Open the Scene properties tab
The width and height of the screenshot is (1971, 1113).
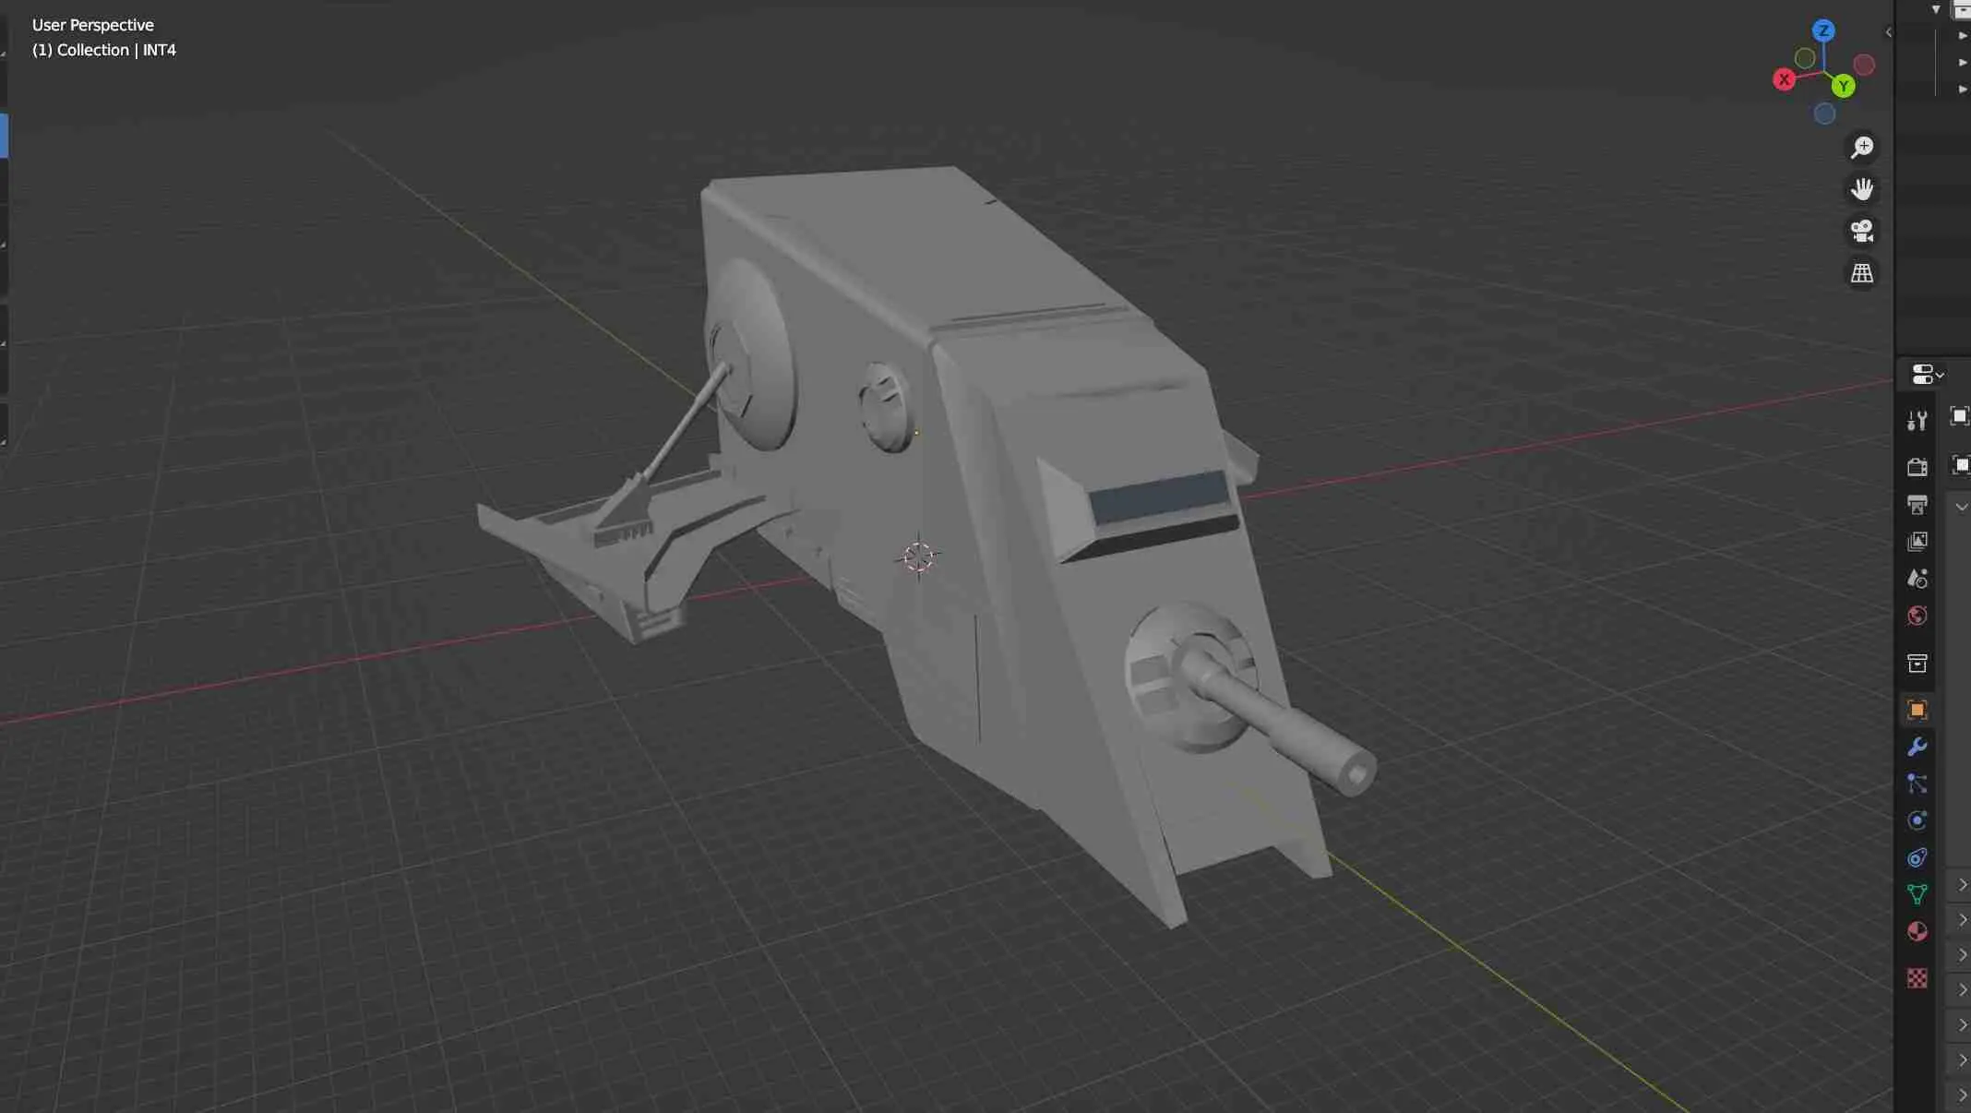[1917, 579]
